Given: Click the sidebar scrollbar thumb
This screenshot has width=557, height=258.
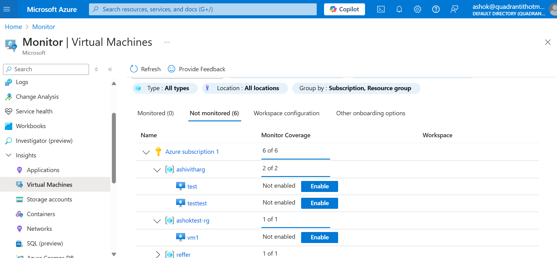Looking at the screenshot, I should [114, 148].
